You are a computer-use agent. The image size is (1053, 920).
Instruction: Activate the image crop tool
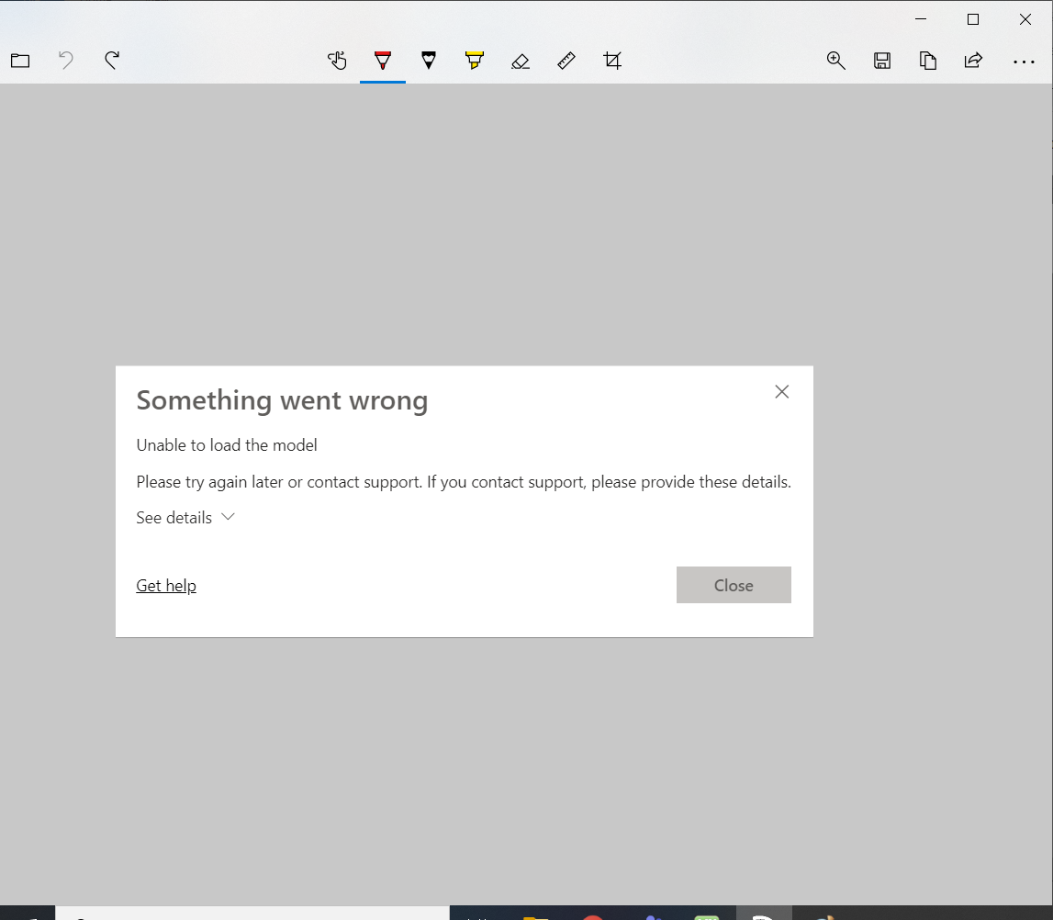[x=612, y=62]
